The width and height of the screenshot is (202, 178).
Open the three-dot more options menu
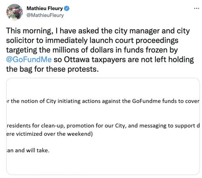[x=196, y=8]
